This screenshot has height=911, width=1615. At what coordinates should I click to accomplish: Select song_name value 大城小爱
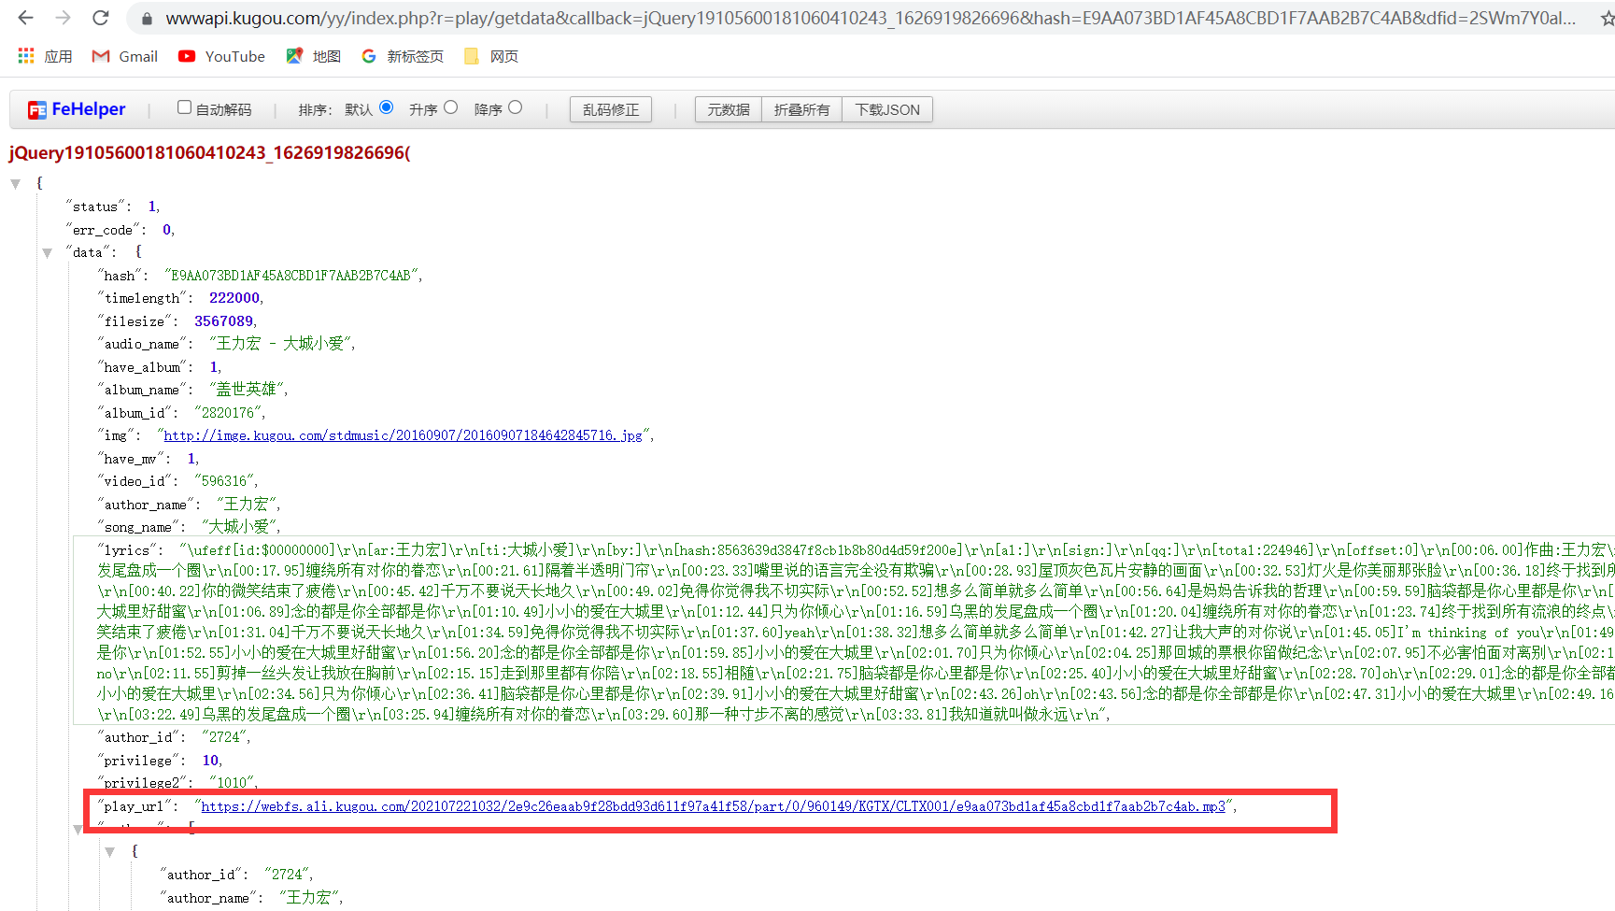click(x=238, y=527)
